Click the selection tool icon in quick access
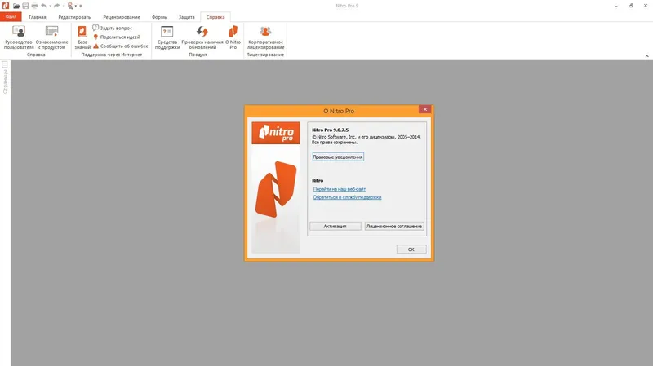The width and height of the screenshot is (653, 366). (x=70, y=6)
